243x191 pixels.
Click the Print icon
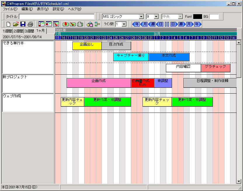(x=30, y=24)
